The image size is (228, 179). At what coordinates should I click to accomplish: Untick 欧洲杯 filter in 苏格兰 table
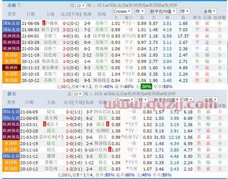coord(163,5)
